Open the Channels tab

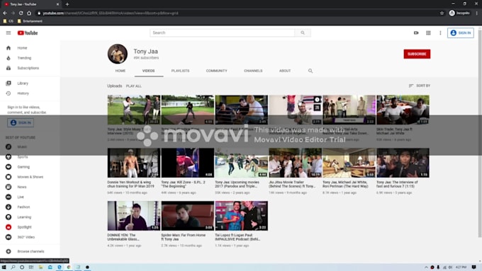click(253, 71)
